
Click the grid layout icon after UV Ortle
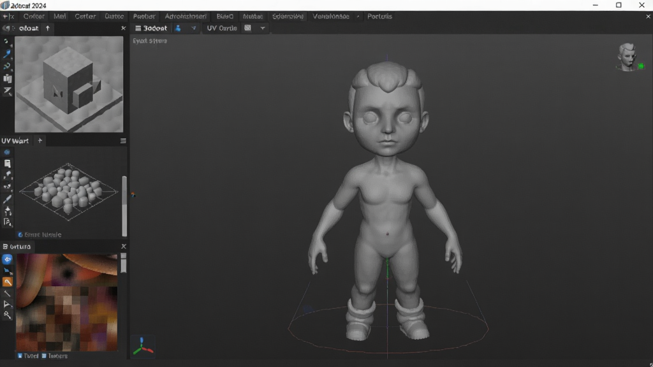click(248, 28)
